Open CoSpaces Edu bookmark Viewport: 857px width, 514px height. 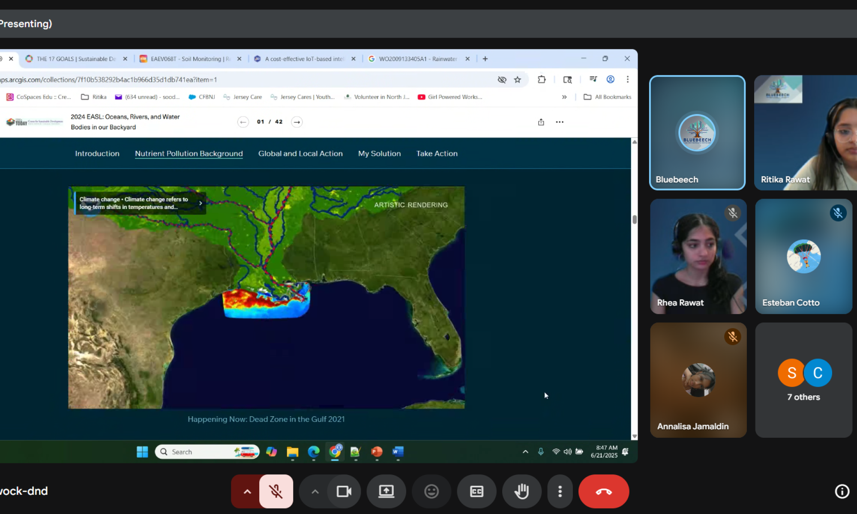(x=39, y=97)
